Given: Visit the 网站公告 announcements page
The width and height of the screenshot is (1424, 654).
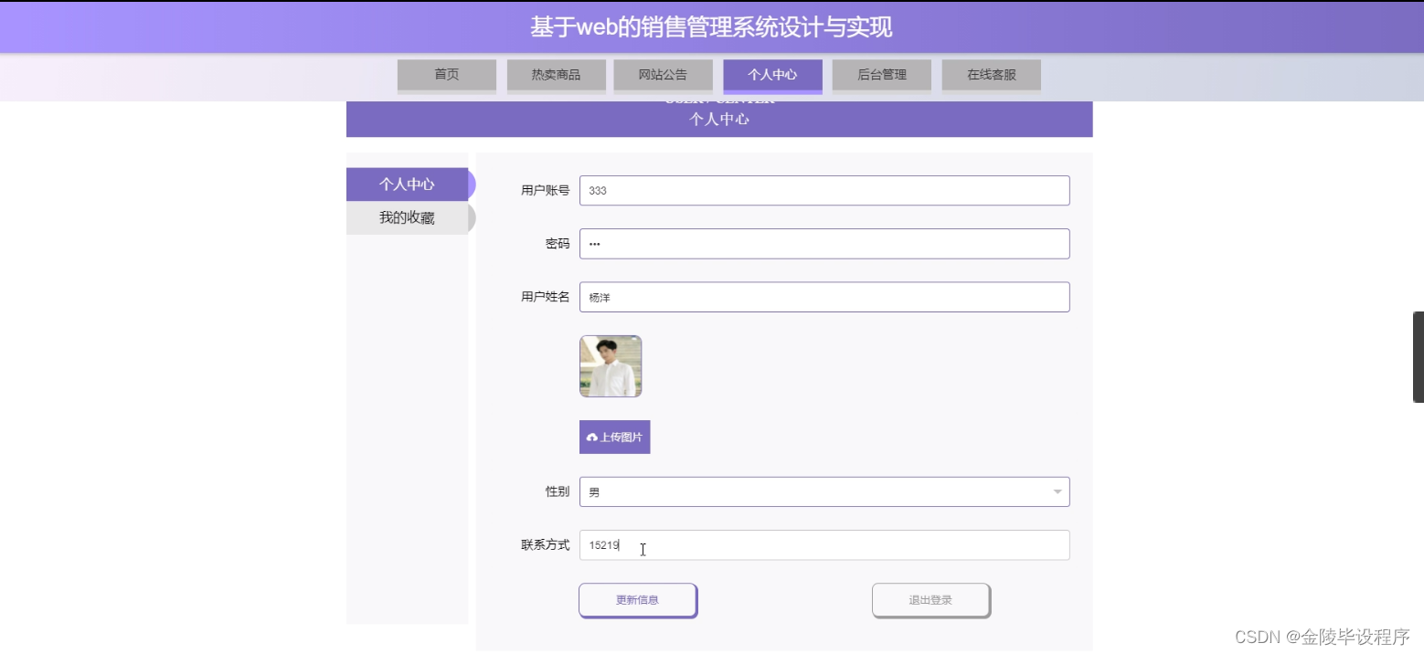Looking at the screenshot, I should (664, 75).
